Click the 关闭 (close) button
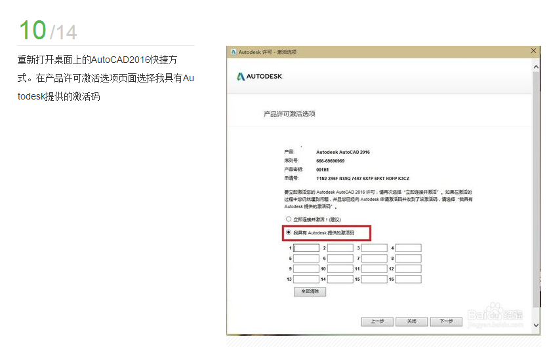 click(411, 321)
